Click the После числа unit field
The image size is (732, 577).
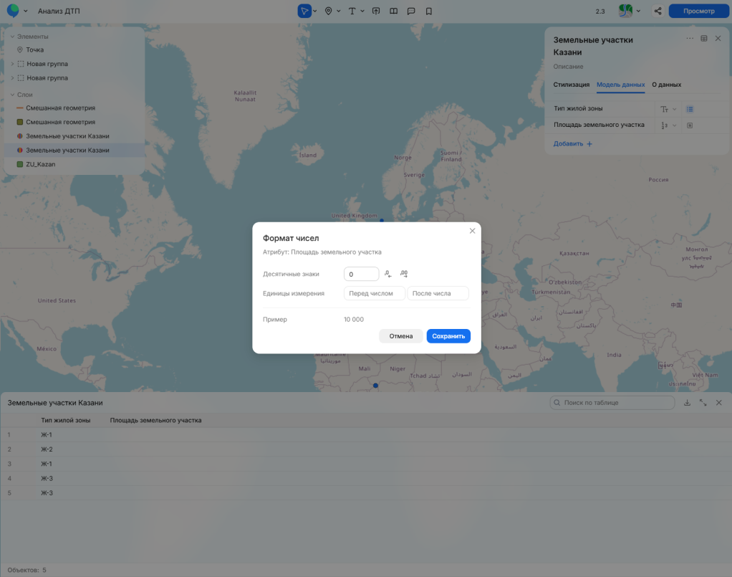[x=438, y=293]
